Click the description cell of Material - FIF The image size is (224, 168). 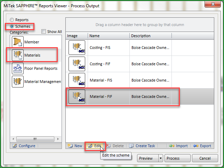click(150, 96)
